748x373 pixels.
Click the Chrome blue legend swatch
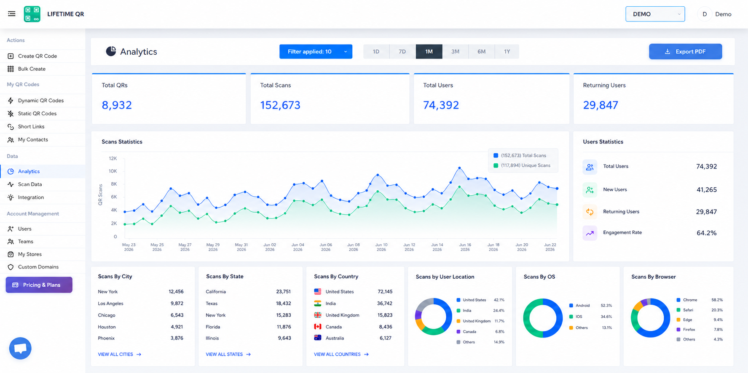[x=678, y=300]
